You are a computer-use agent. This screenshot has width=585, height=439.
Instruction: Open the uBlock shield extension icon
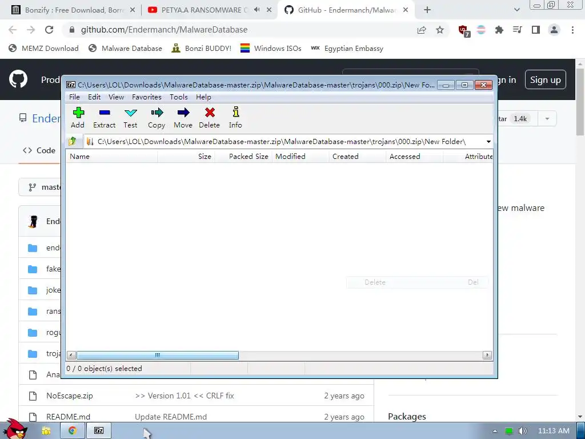[x=464, y=31]
